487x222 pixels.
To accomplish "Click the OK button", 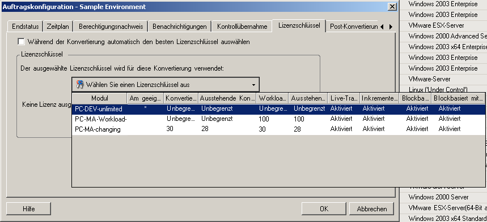I will pyautogui.click(x=324, y=209).
